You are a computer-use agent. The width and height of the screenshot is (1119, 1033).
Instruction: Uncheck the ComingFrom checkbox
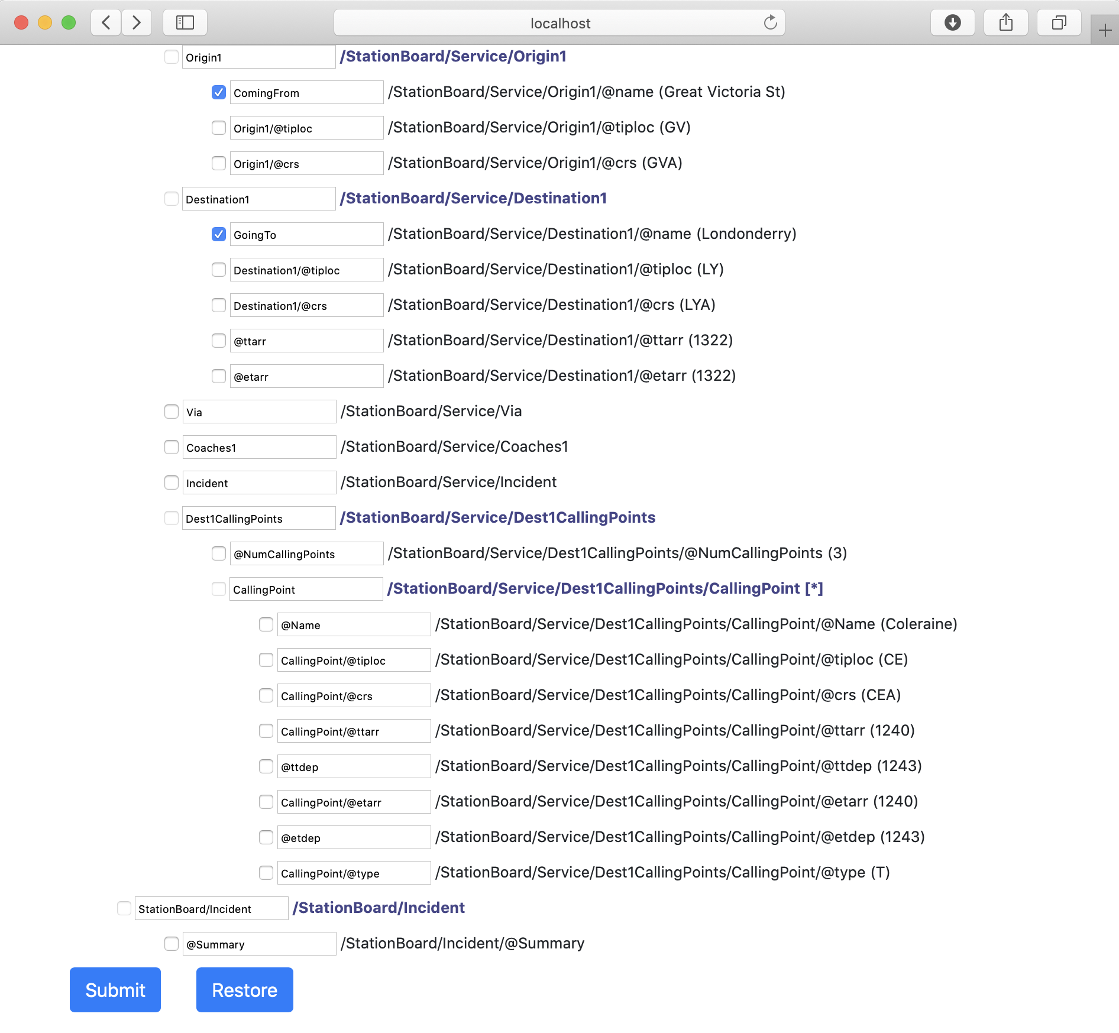coord(219,92)
